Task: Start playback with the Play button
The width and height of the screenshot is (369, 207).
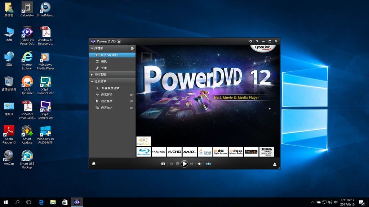Action: click(184, 164)
